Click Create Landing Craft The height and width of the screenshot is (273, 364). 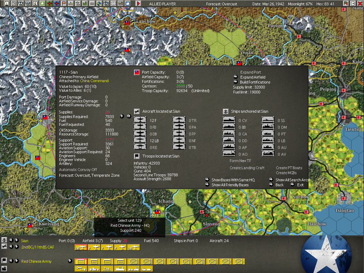pyautogui.click(x=247, y=168)
